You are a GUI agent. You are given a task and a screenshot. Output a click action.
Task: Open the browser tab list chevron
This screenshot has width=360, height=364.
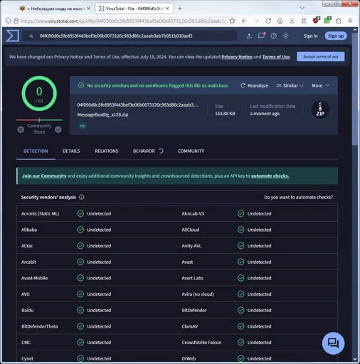click(302, 8)
